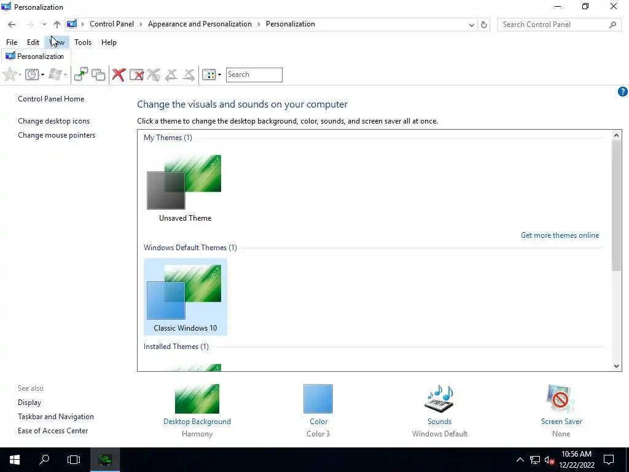The image size is (629, 472).
Task: Click the Harmony desktop background thumbnail
Action: pyautogui.click(x=197, y=398)
